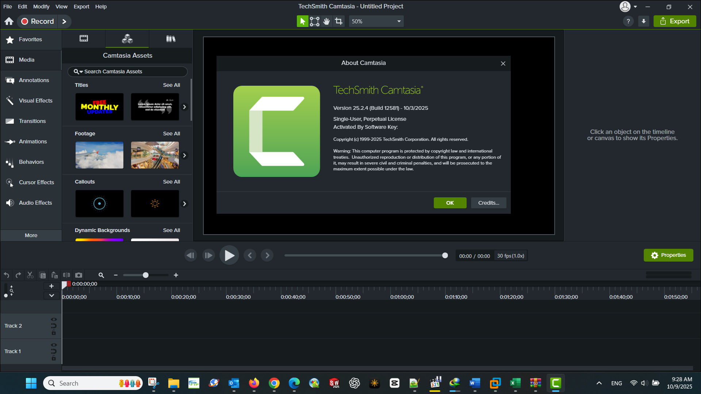The height and width of the screenshot is (394, 701).
Task: Lock Track 1 with padlock icon
Action: (x=54, y=358)
